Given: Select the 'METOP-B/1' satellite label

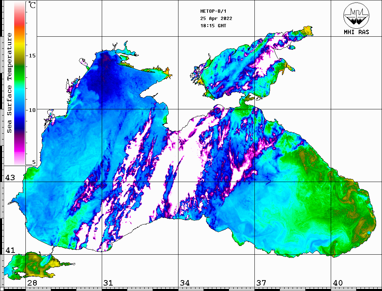Looking at the screenshot, I should tap(213, 11).
